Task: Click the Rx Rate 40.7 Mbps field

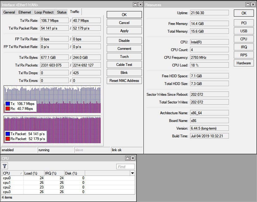Action: [x=86, y=20]
